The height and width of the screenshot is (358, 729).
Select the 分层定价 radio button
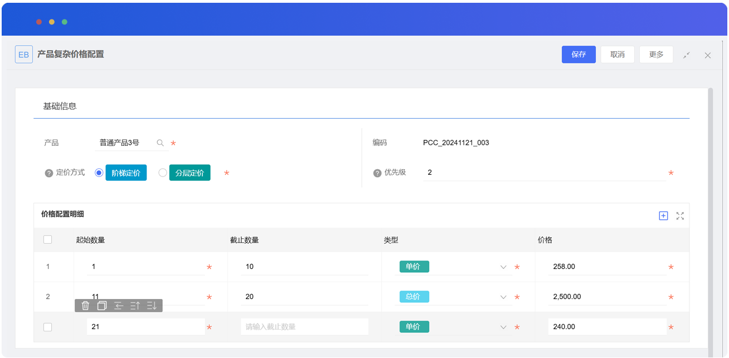pos(163,173)
